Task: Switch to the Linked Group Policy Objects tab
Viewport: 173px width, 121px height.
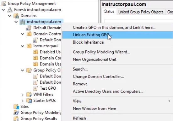Action: point(141,12)
